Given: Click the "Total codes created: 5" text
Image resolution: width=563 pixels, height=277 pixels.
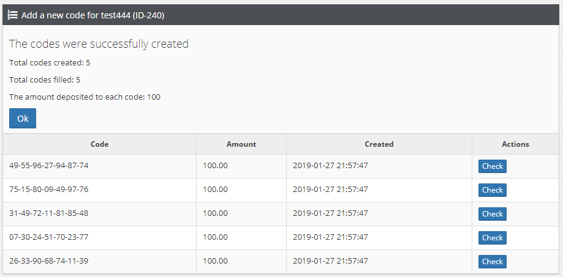Looking at the screenshot, I should point(50,62).
